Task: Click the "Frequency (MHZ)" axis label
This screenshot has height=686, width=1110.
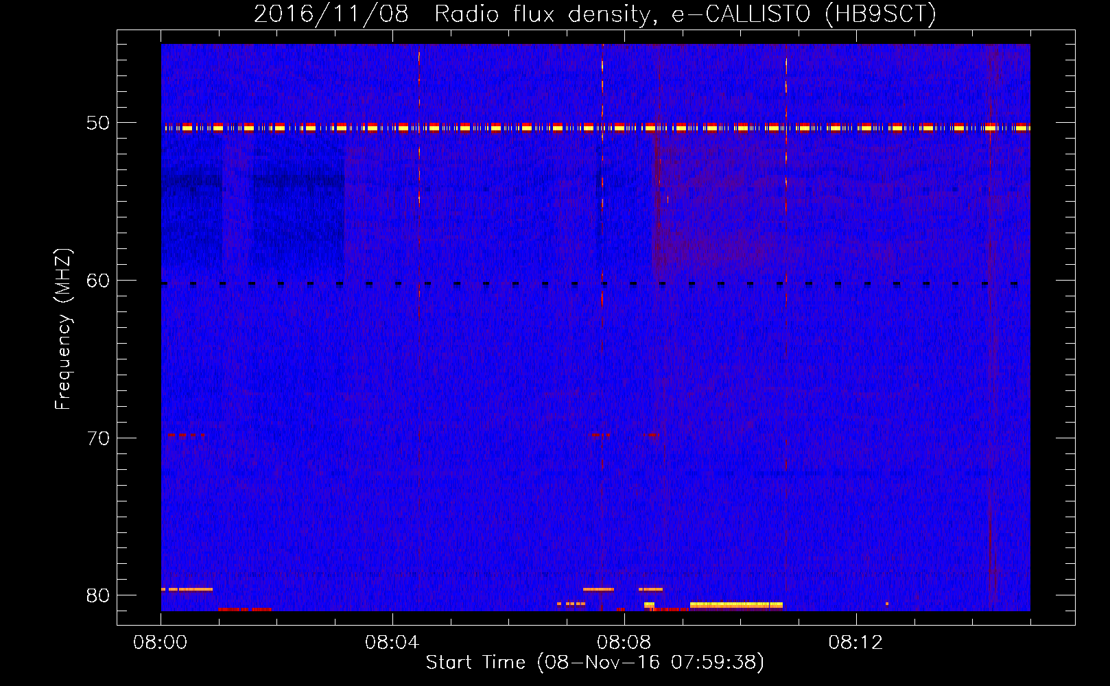Action: (x=63, y=329)
